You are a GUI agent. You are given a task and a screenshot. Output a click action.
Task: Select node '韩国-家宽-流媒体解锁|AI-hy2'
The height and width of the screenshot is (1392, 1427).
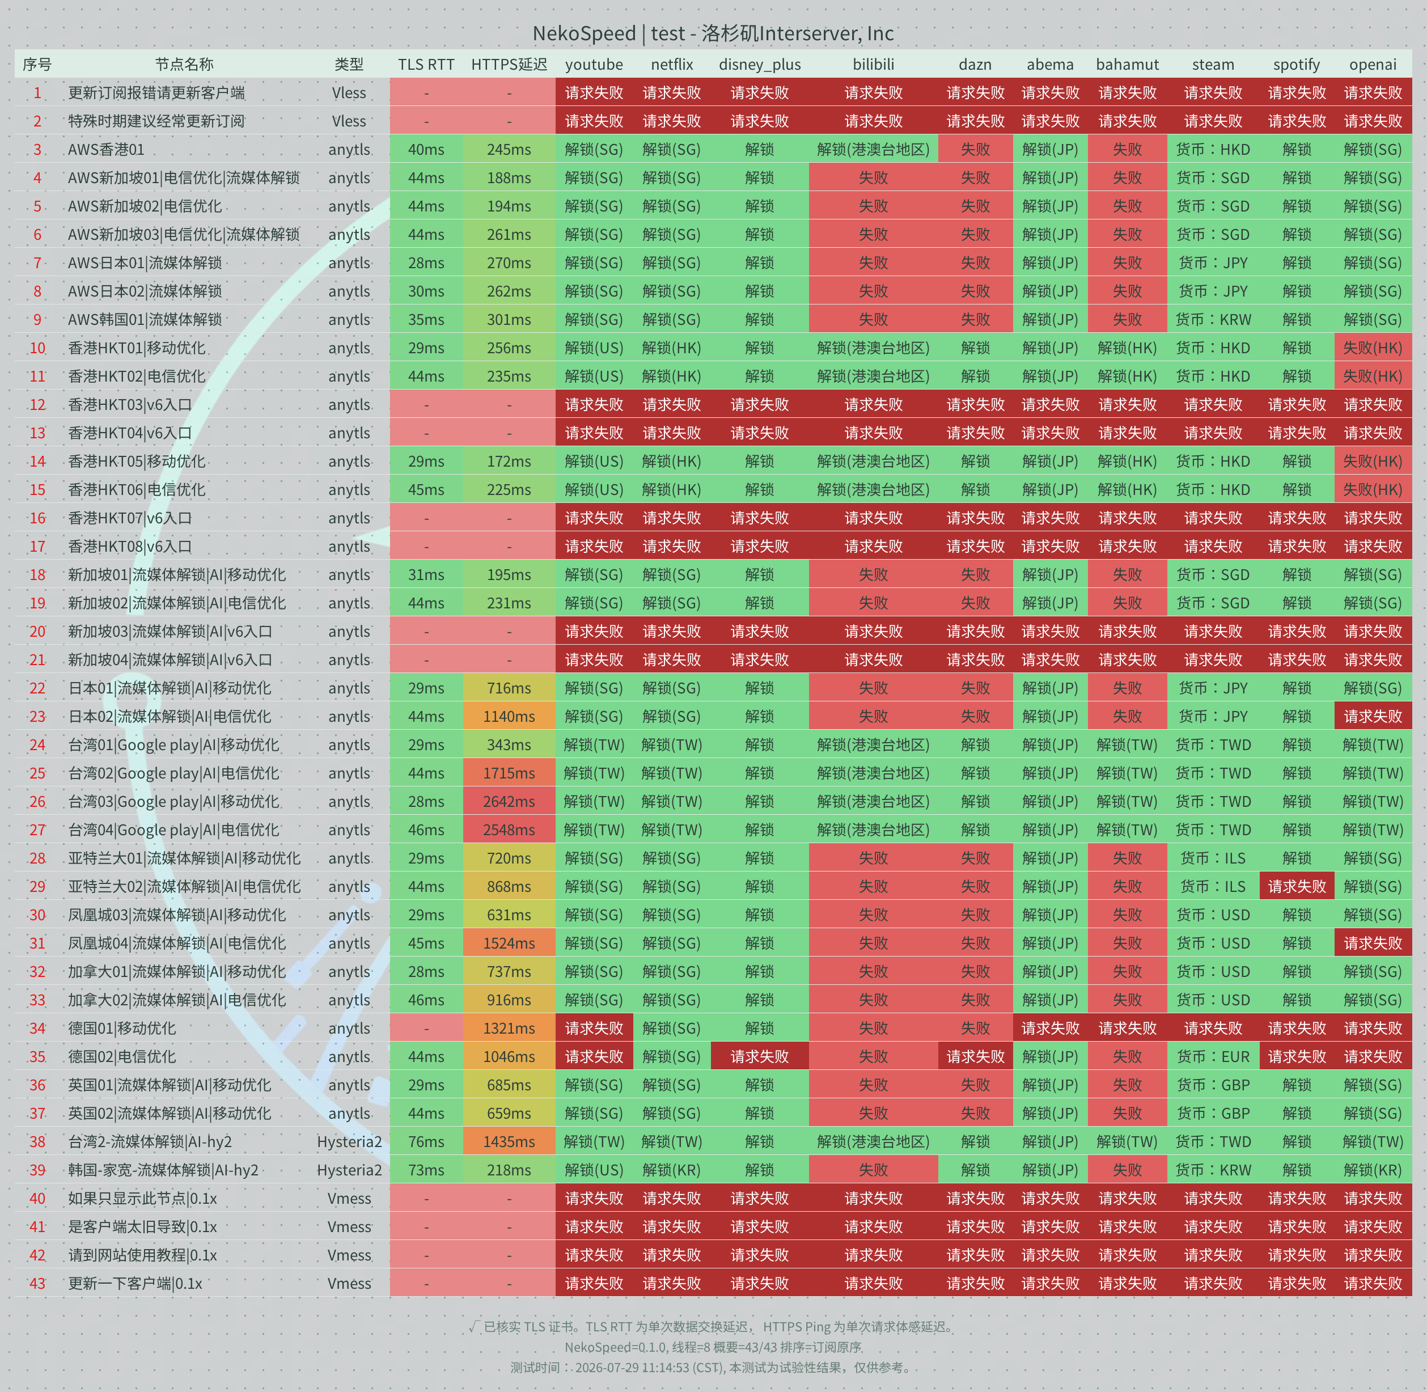pyautogui.click(x=163, y=1170)
